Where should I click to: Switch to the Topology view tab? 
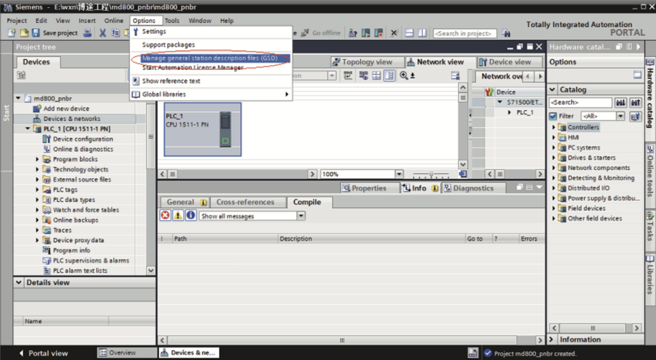click(361, 62)
